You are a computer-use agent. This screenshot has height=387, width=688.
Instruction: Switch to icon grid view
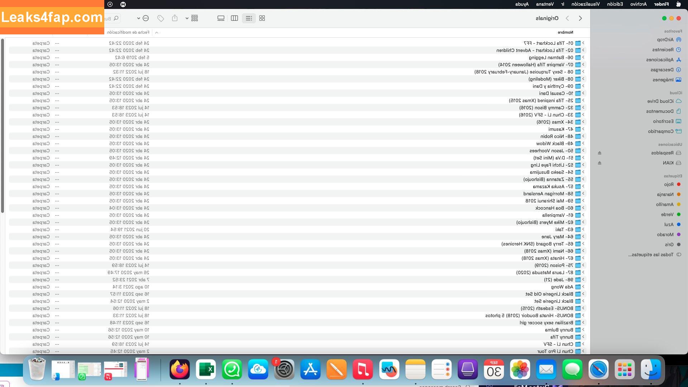(262, 18)
